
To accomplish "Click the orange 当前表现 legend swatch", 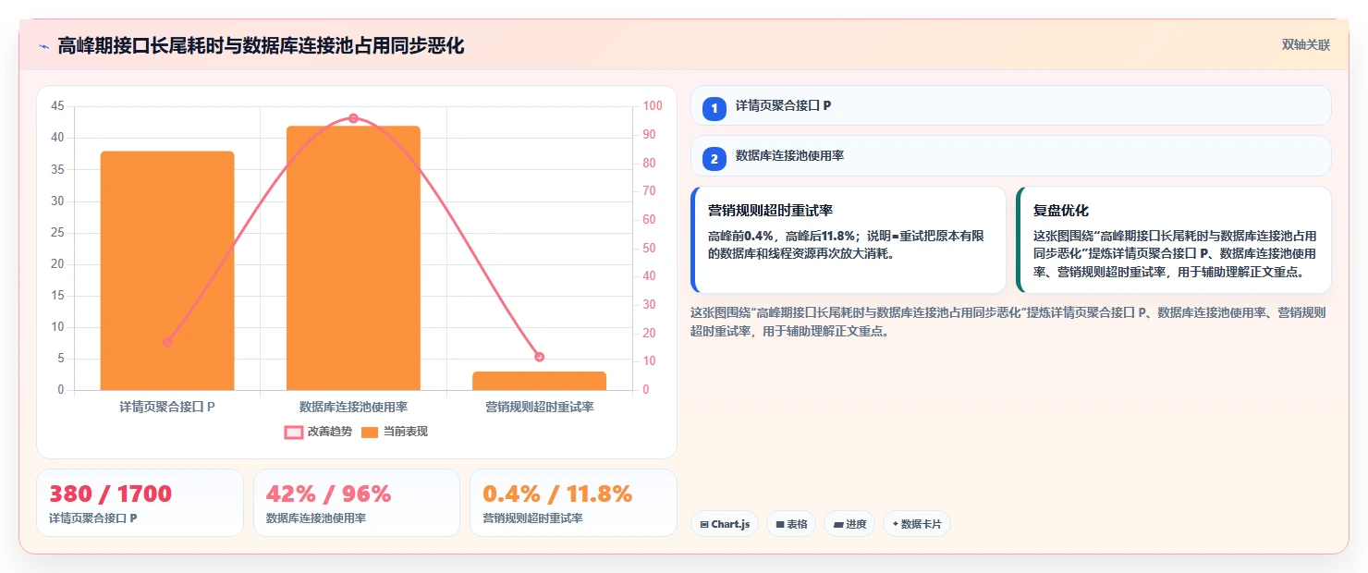I will (370, 432).
